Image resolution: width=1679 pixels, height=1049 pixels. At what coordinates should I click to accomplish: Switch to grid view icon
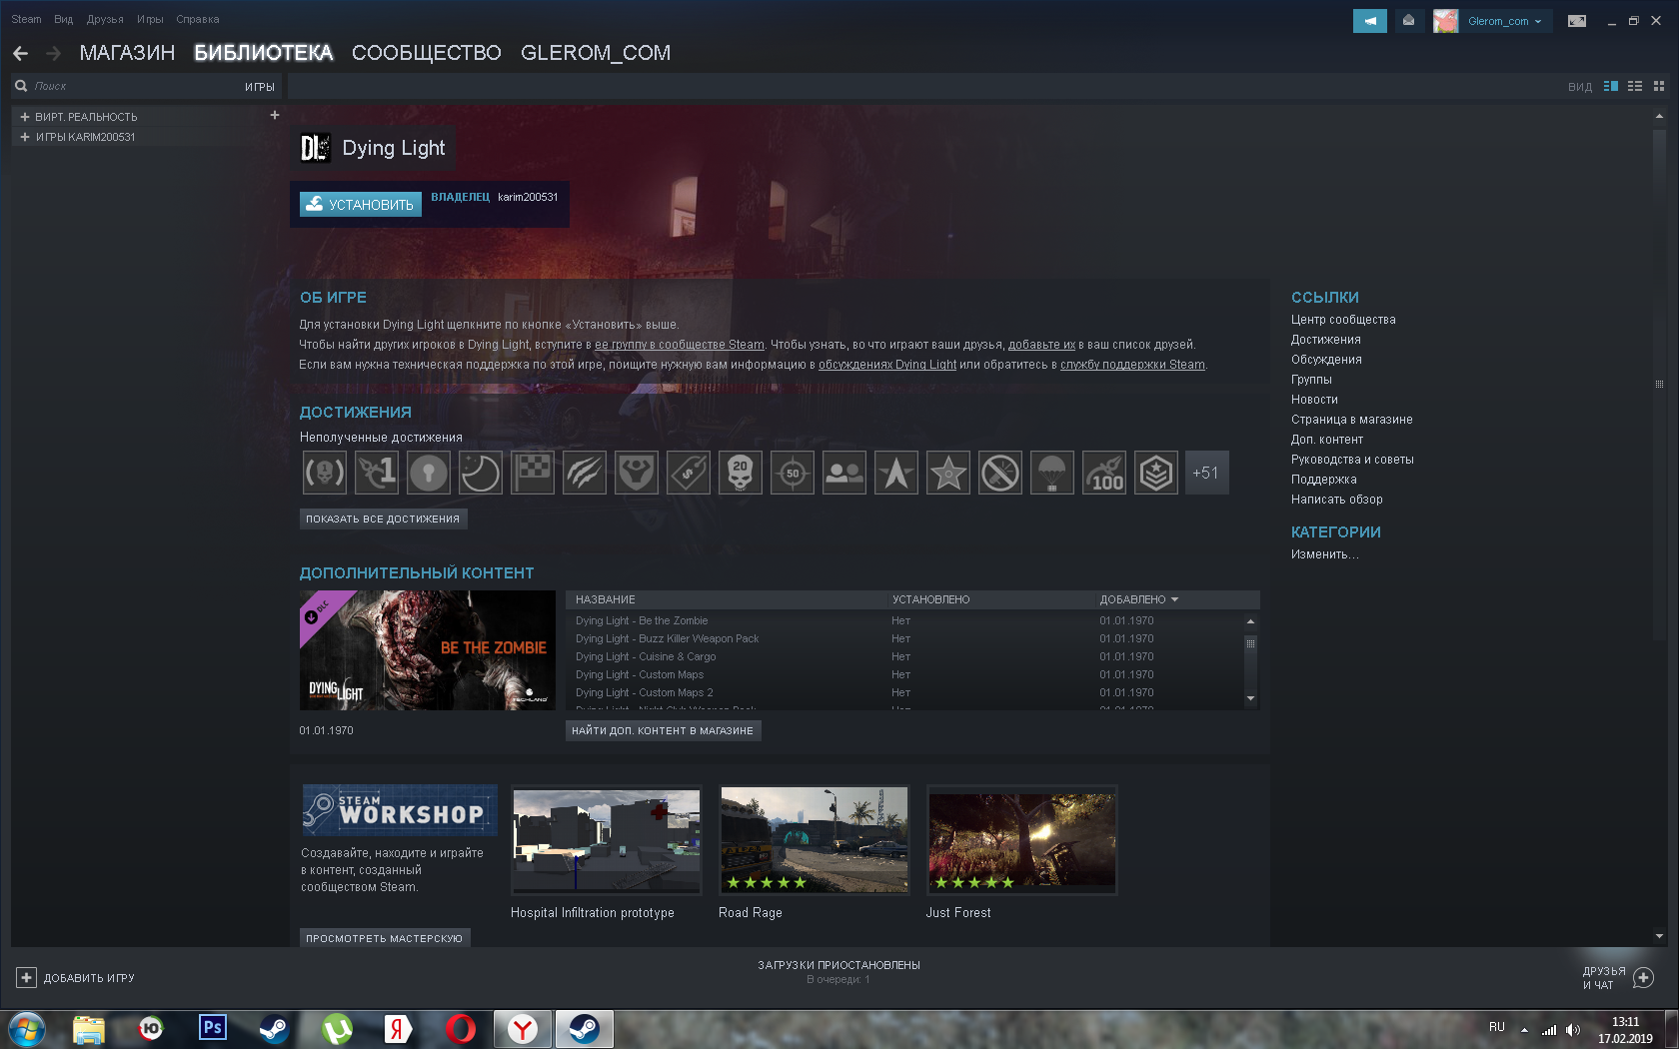click(1659, 86)
